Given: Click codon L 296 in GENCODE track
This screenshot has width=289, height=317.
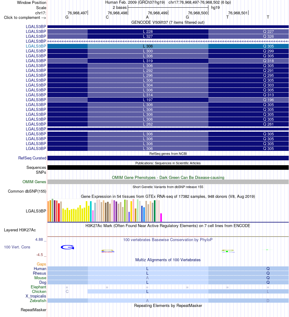Looking at the screenshot, I should (148, 75).
